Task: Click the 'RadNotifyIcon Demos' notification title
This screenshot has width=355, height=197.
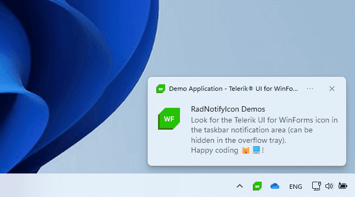Action: pyautogui.click(x=228, y=109)
